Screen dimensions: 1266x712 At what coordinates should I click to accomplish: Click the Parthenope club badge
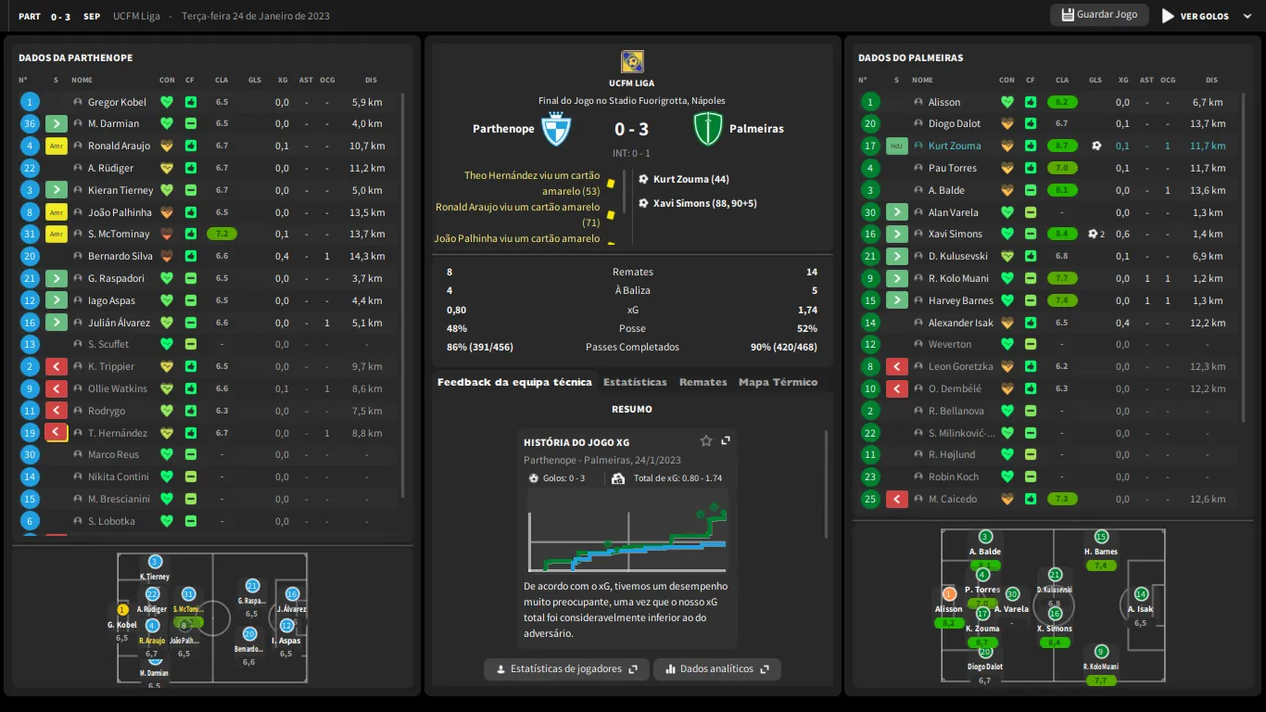(x=556, y=129)
